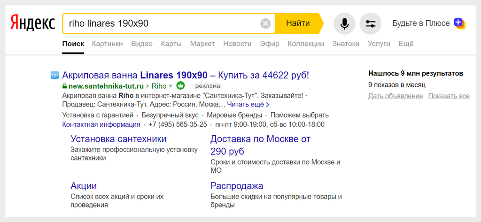Clear the search query with the X icon
The width and height of the screenshot is (481, 222).
pos(266,23)
